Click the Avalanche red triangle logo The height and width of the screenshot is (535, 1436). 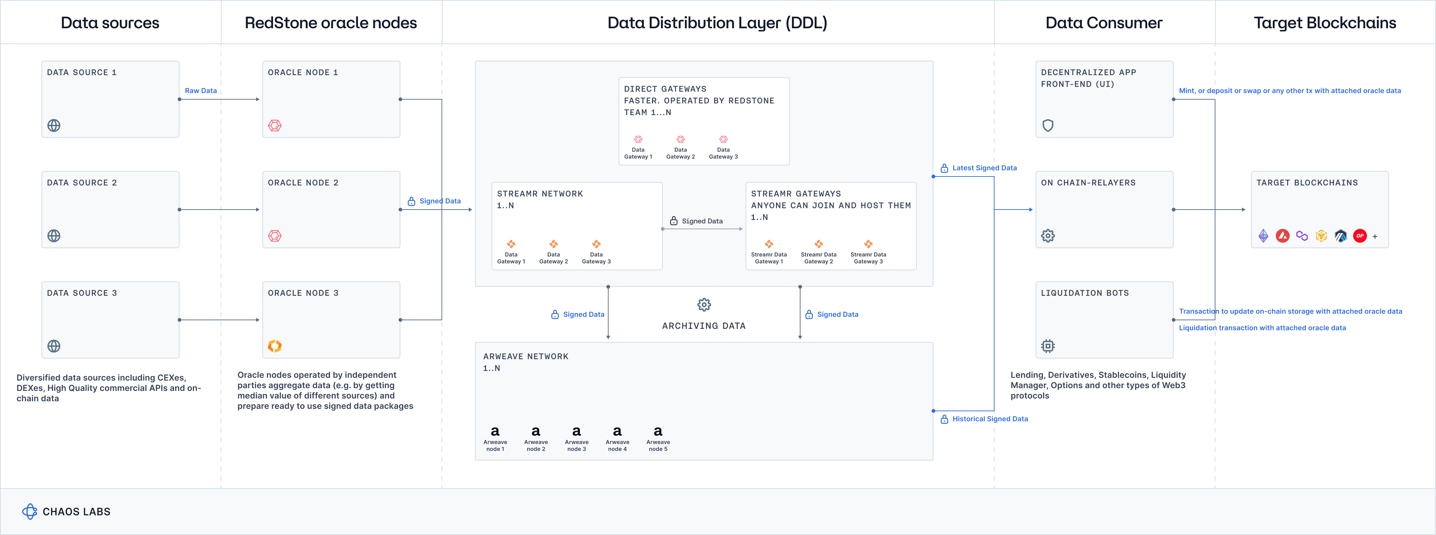coord(1283,235)
